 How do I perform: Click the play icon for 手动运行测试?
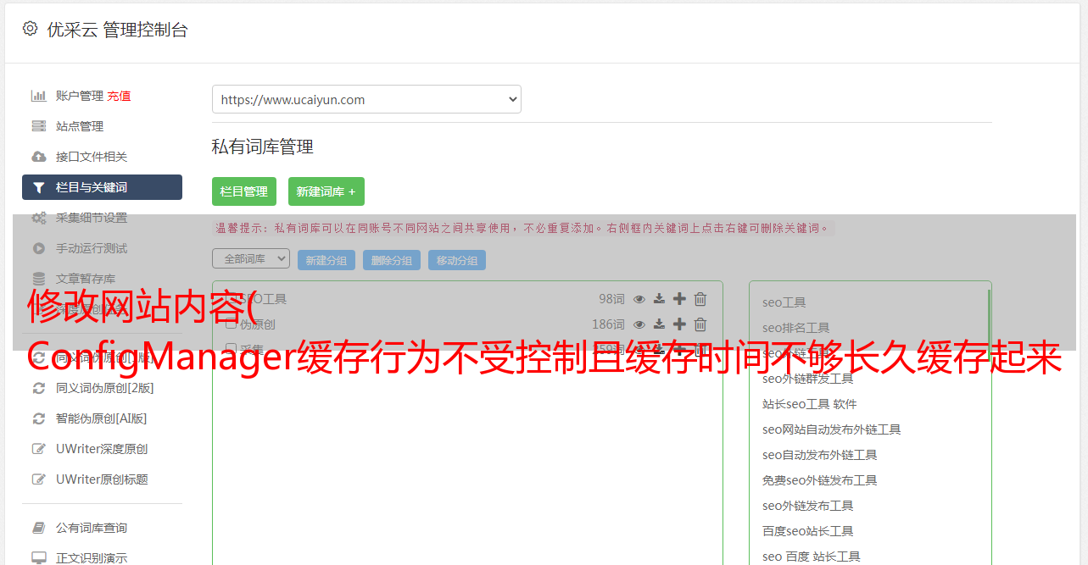[x=39, y=248]
